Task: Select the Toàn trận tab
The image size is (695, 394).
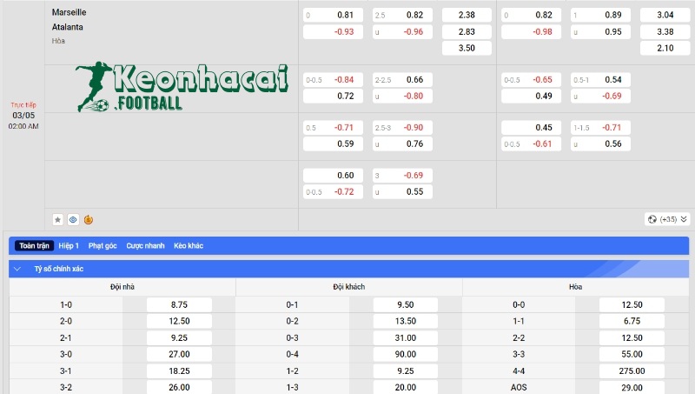Action: pos(35,246)
